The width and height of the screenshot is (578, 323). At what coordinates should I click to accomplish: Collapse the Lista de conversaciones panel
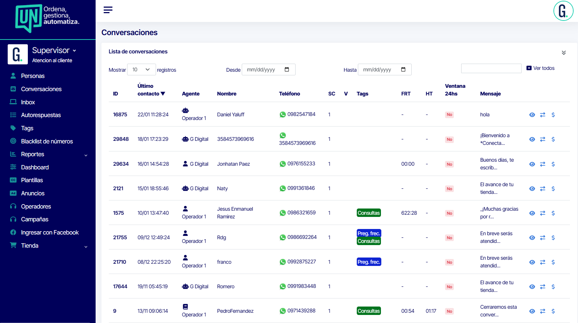[x=563, y=53]
